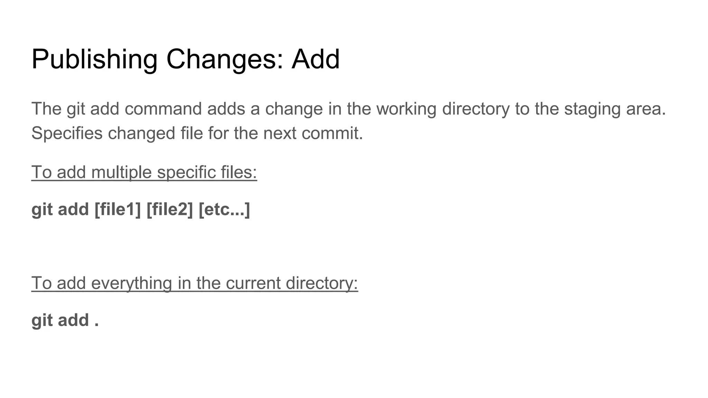Click the word "Changes:" in the slide title
708x398 pixels.
click(x=225, y=59)
